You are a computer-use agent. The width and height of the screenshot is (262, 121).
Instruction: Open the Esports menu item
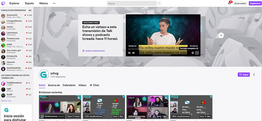pos(29,3)
